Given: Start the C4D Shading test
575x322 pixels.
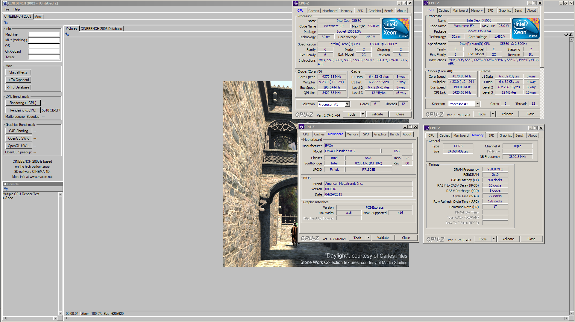Looking at the screenshot, I should [x=19, y=131].
